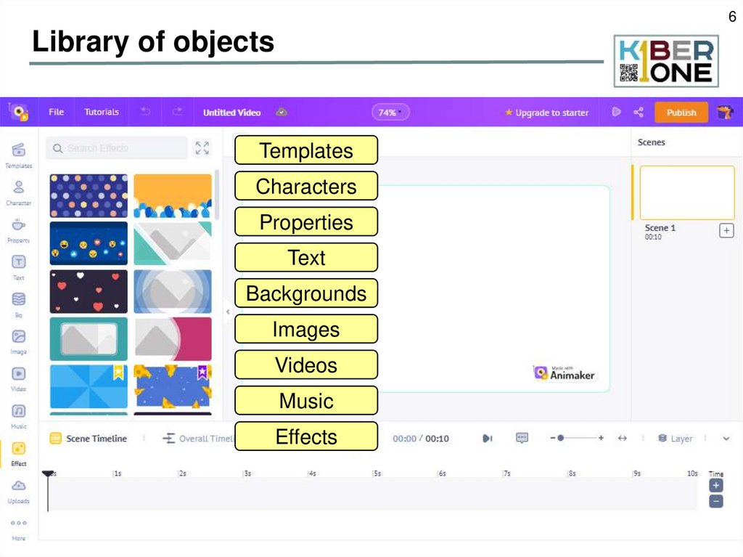This screenshot has height=557, width=743.
Task: Choose the teal diagonal frame effect
Action: (x=173, y=243)
